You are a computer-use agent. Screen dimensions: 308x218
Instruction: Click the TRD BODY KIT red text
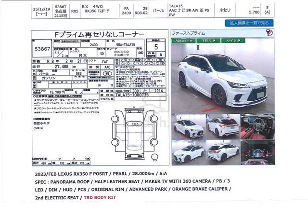pyautogui.click(x=100, y=198)
